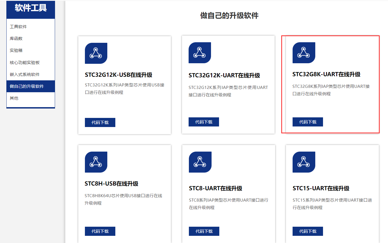Click STC32G12K系列 UART接口 description text

[x=228, y=91]
